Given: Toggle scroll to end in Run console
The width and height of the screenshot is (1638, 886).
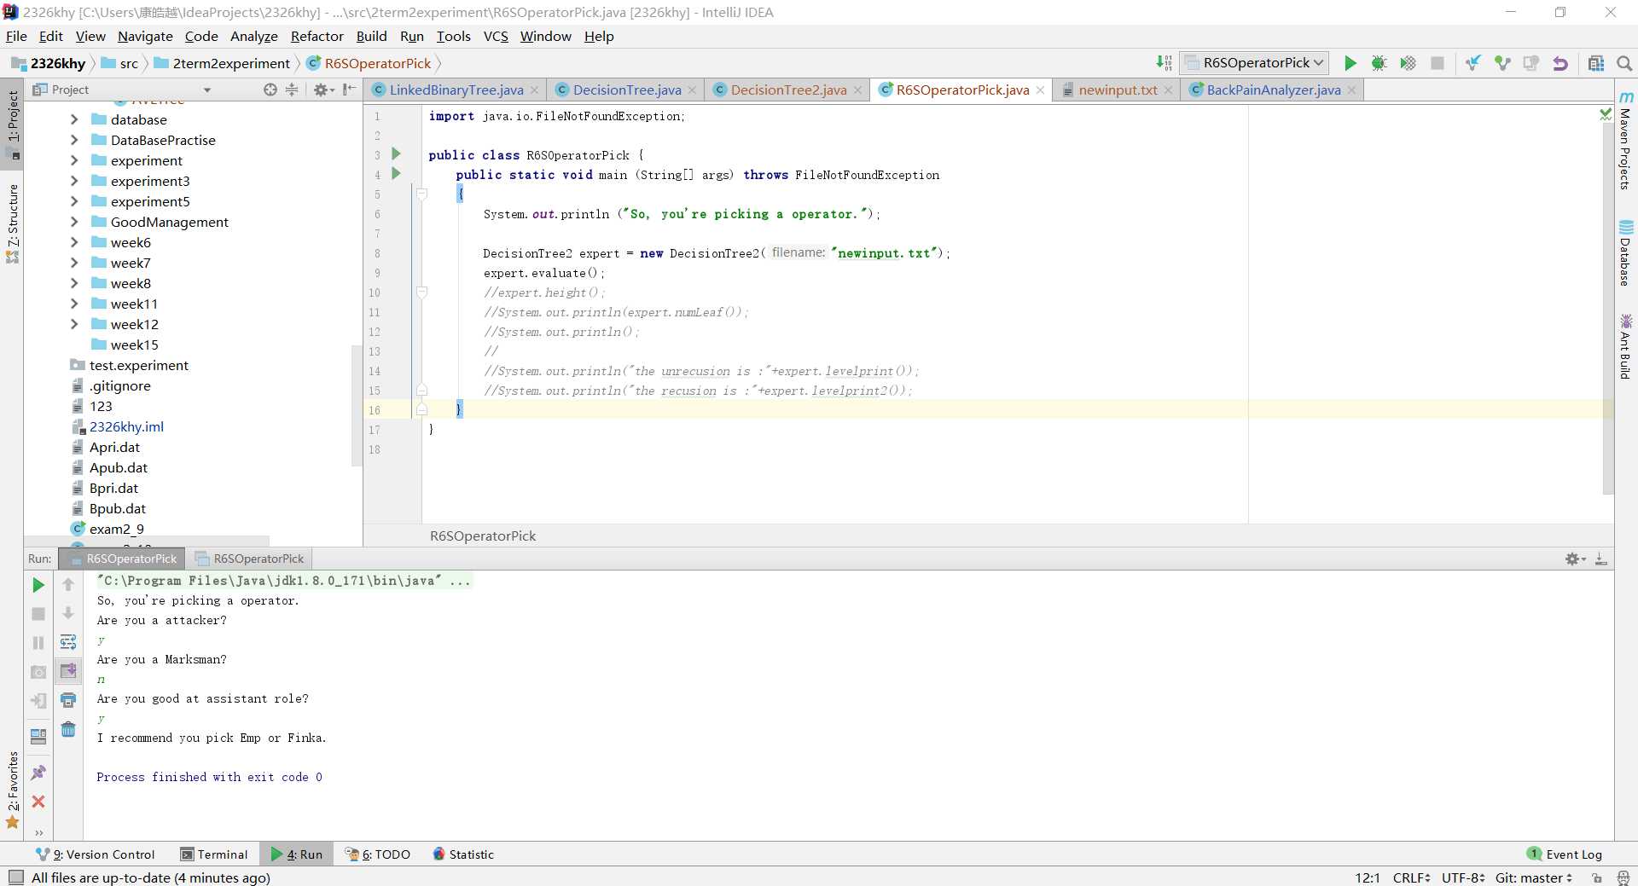Looking at the screenshot, I should click(x=68, y=672).
